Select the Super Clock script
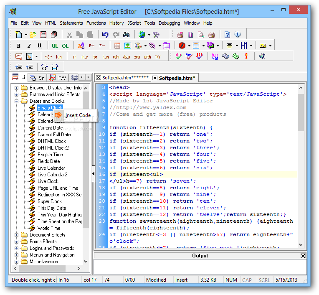This screenshot has height=295, width=319. [50, 201]
